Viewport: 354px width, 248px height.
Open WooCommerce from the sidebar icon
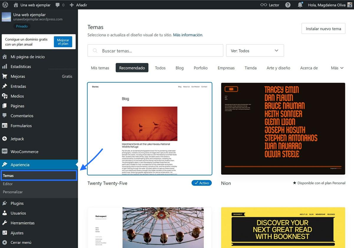[x=6, y=151]
